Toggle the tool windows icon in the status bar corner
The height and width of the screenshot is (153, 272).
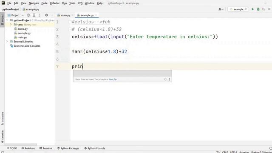(x=3, y=152)
